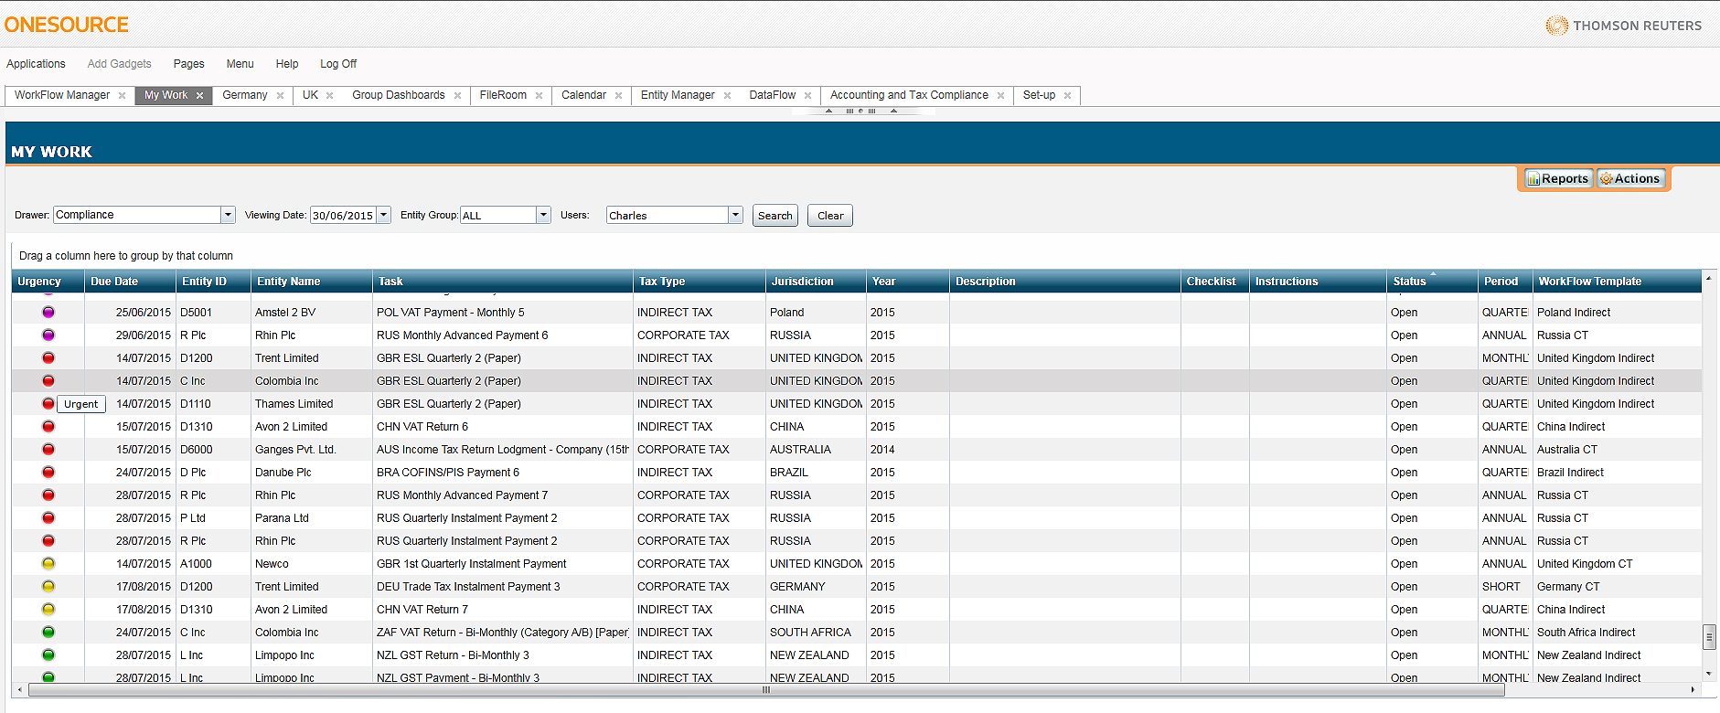Click green urgency dot for NZL GST Return
The width and height of the screenshot is (1720, 713).
point(48,655)
